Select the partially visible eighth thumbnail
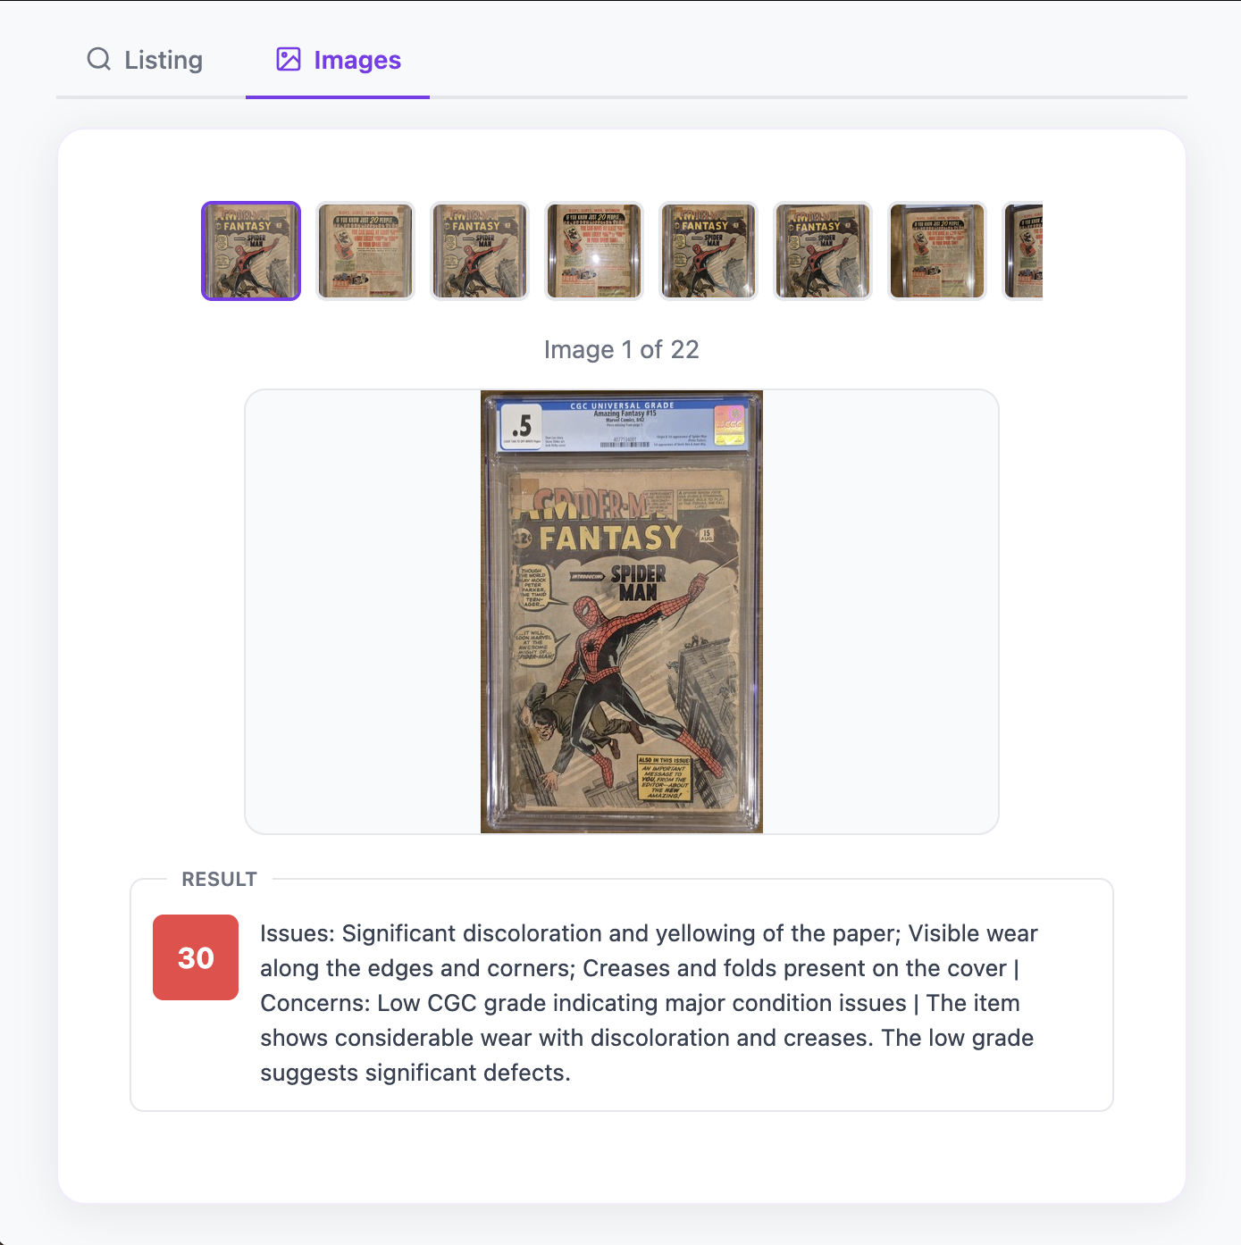The width and height of the screenshot is (1241, 1245). tap(1023, 251)
